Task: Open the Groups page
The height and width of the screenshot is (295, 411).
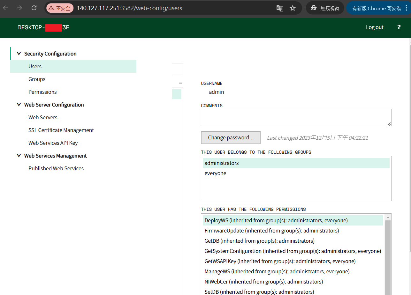Action: click(x=37, y=79)
